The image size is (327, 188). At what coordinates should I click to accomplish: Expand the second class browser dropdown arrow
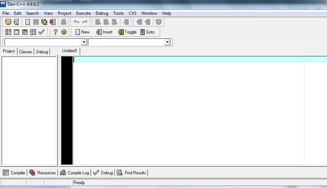tap(167, 42)
